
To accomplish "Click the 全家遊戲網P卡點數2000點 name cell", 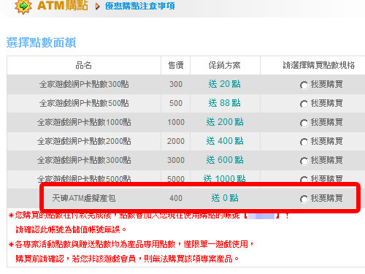I will [x=84, y=141].
